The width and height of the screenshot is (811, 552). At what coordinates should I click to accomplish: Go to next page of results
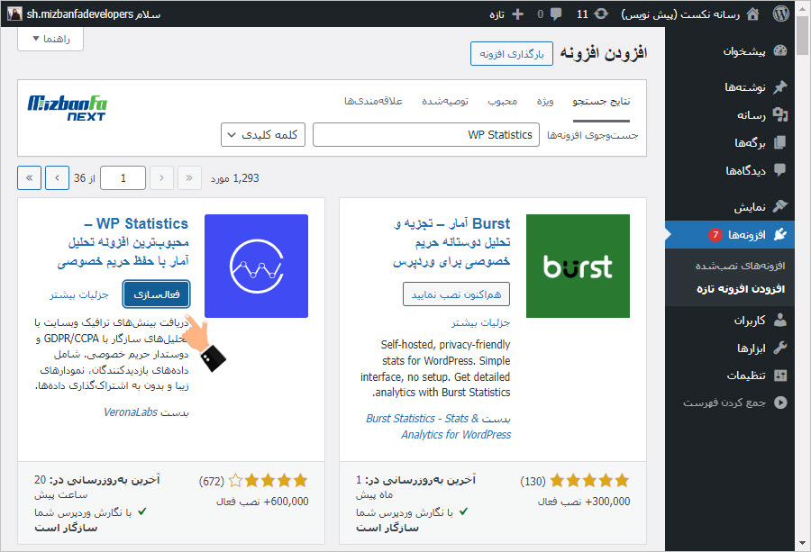[57, 178]
